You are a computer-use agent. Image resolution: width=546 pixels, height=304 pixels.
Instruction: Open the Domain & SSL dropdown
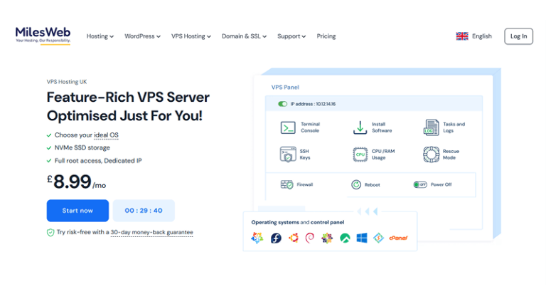tap(244, 36)
